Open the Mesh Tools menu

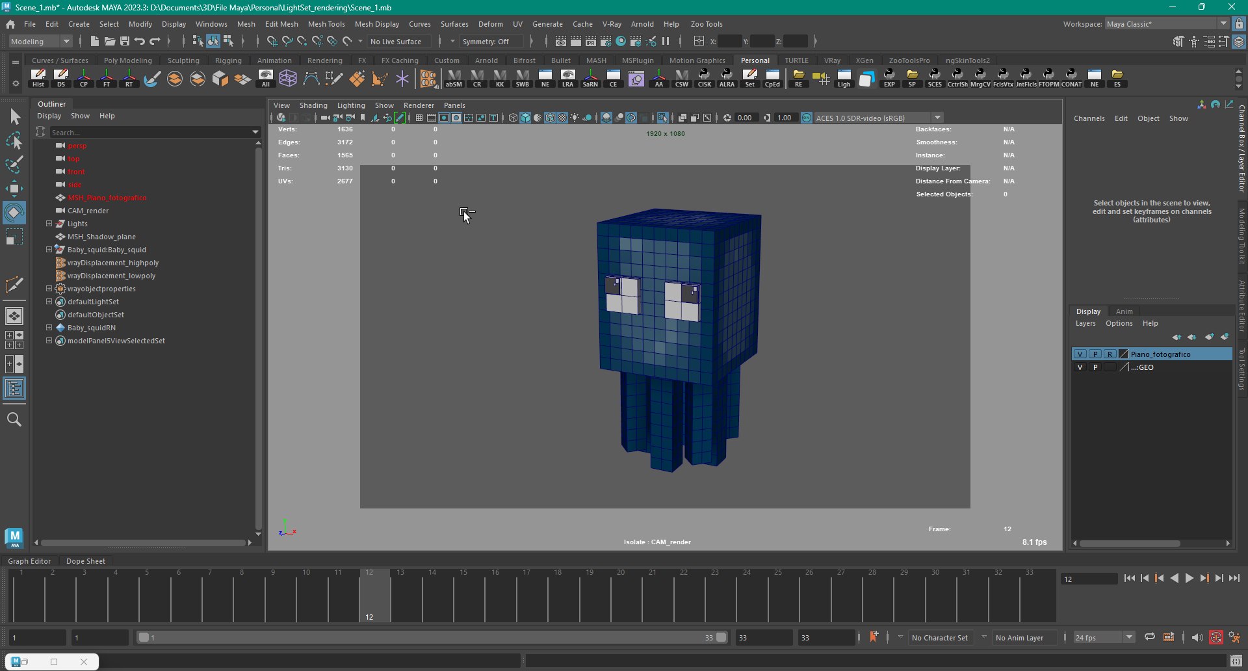326,23
